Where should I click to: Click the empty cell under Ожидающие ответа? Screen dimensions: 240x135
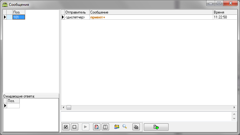pyautogui.click(x=13, y=106)
